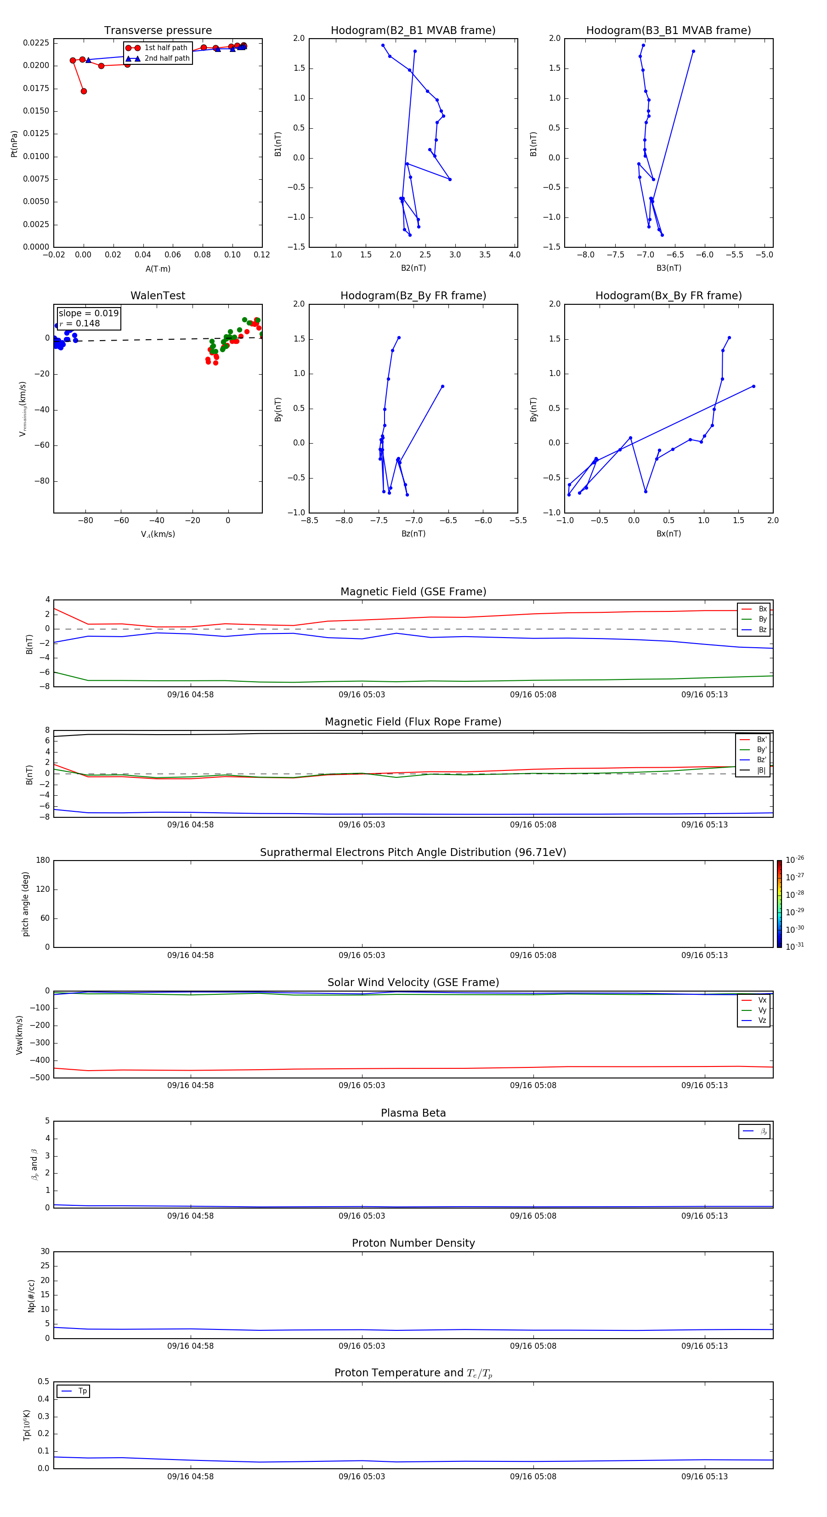Click the "Hodogram(Bx_By FR frame)" title
Image resolution: width=827 pixels, height=1517 pixels.
click(x=668, y=296)
